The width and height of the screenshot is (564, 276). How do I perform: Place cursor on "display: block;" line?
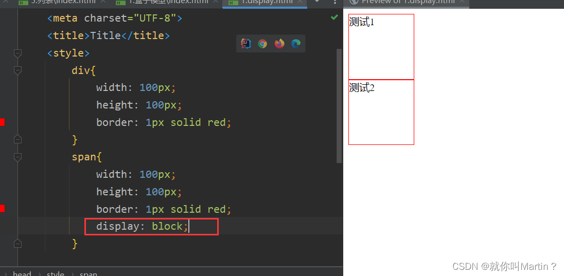click(142, 226)
